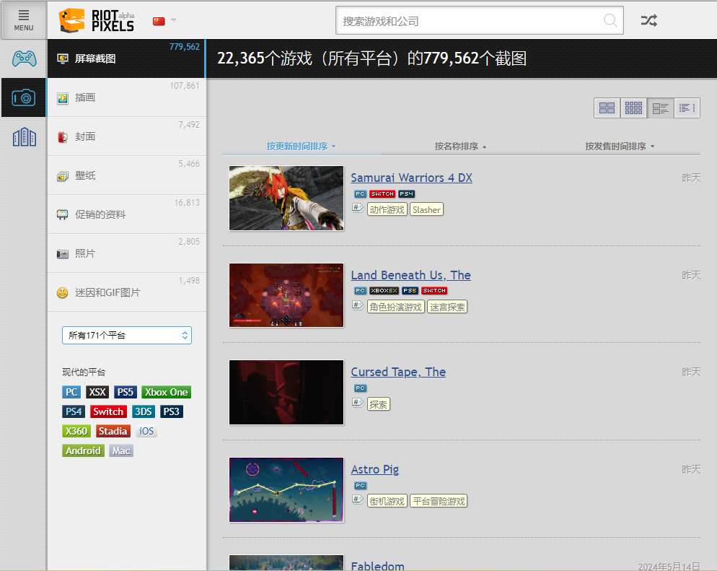Click the search magnifier icon
Screen dimensions: 717x571
tap(610, 21)
